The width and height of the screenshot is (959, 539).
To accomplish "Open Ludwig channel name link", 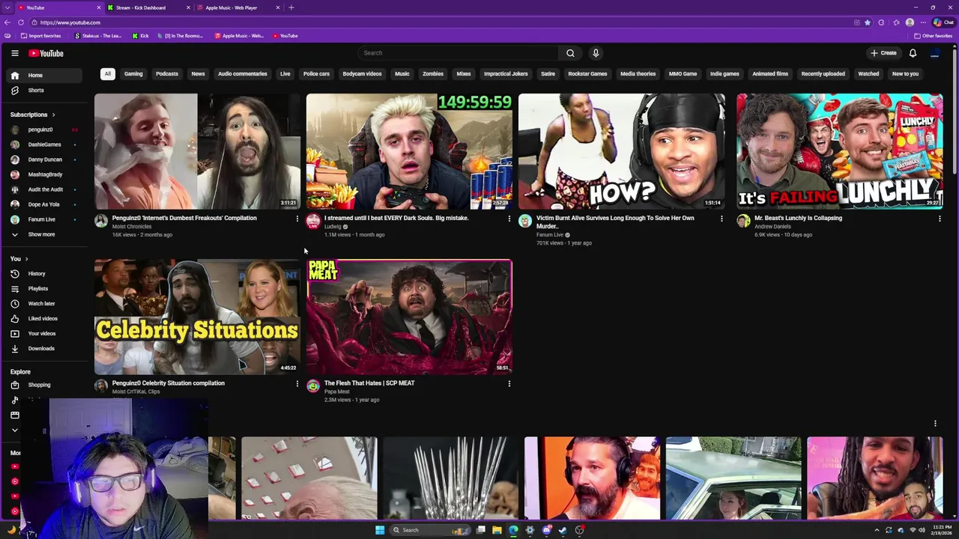I will [x=333, y=226].
